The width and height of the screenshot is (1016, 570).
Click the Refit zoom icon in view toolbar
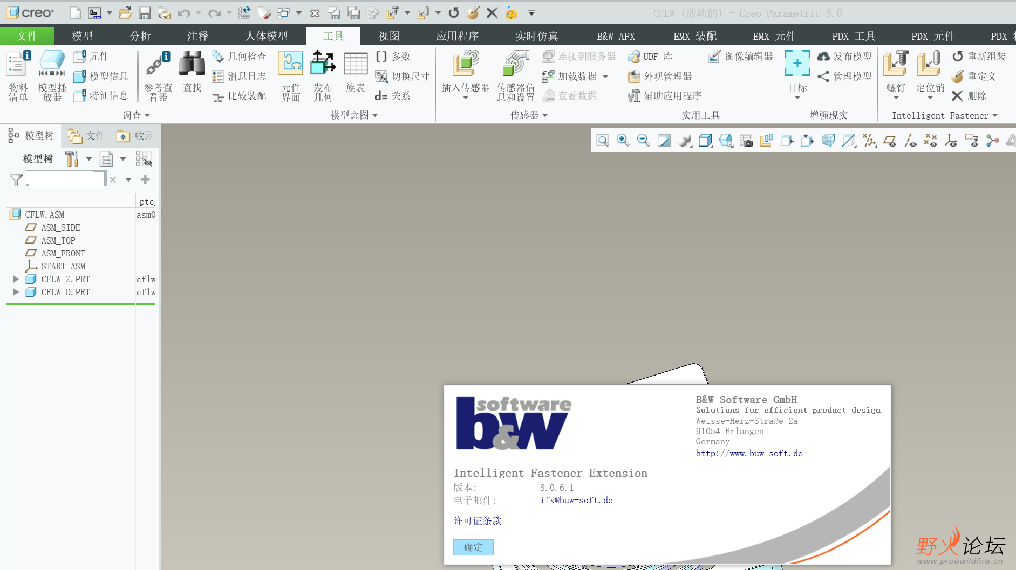603,141
